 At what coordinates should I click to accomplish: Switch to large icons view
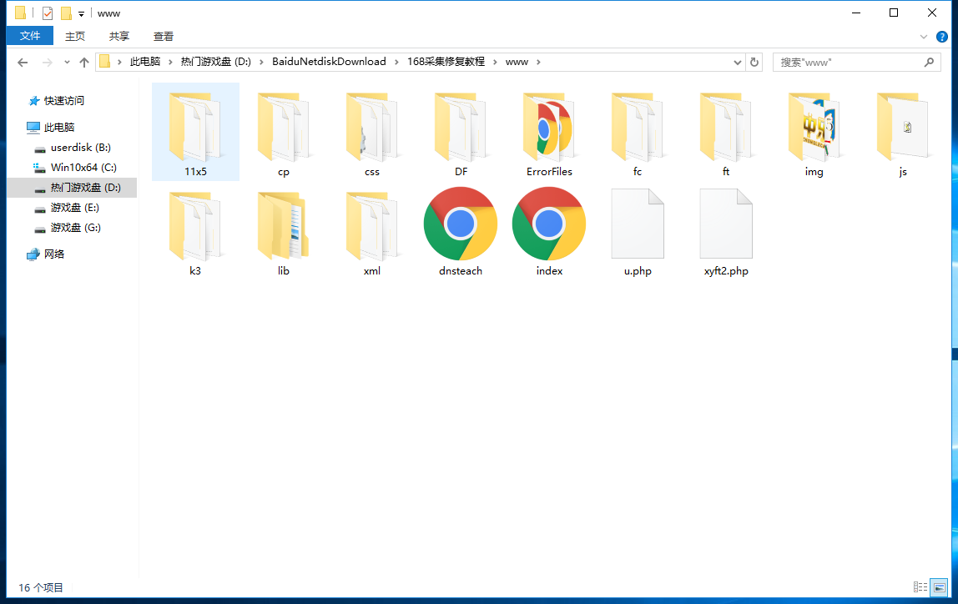click(x=939, y=587)
